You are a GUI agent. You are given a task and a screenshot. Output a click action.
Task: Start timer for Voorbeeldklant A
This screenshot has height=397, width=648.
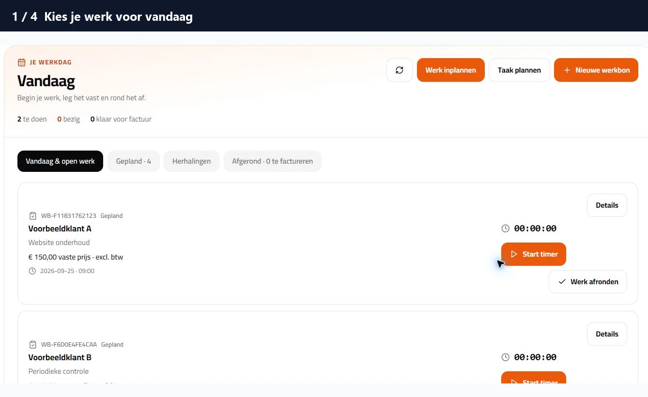point(534,254)
